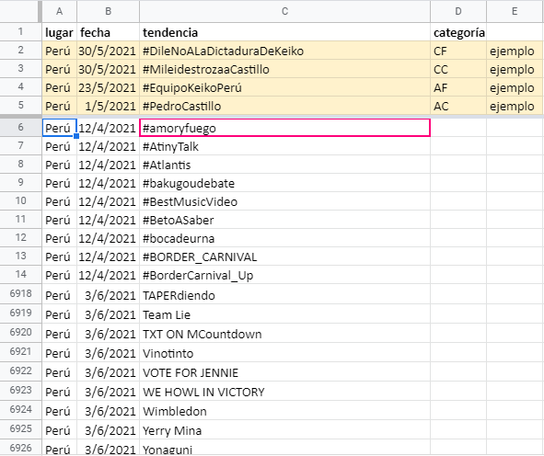544x456 pixels.
Task: Select cell Yerry Mina
Action: point(284,430)
